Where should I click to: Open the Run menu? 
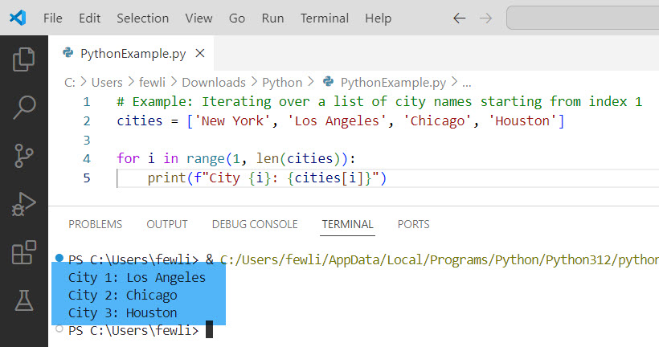pos(272,18)
